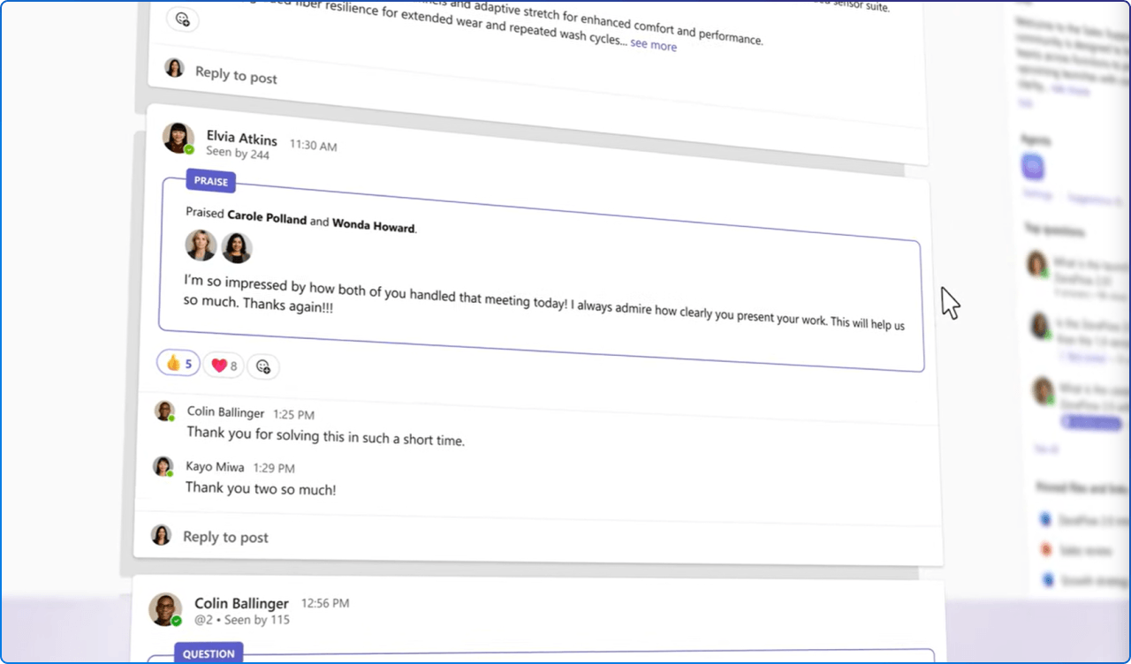The height and width of the screenshot is (664, 1131).
Task: Open the 'Seen by 244' viewer count
Action: [238, 153]
